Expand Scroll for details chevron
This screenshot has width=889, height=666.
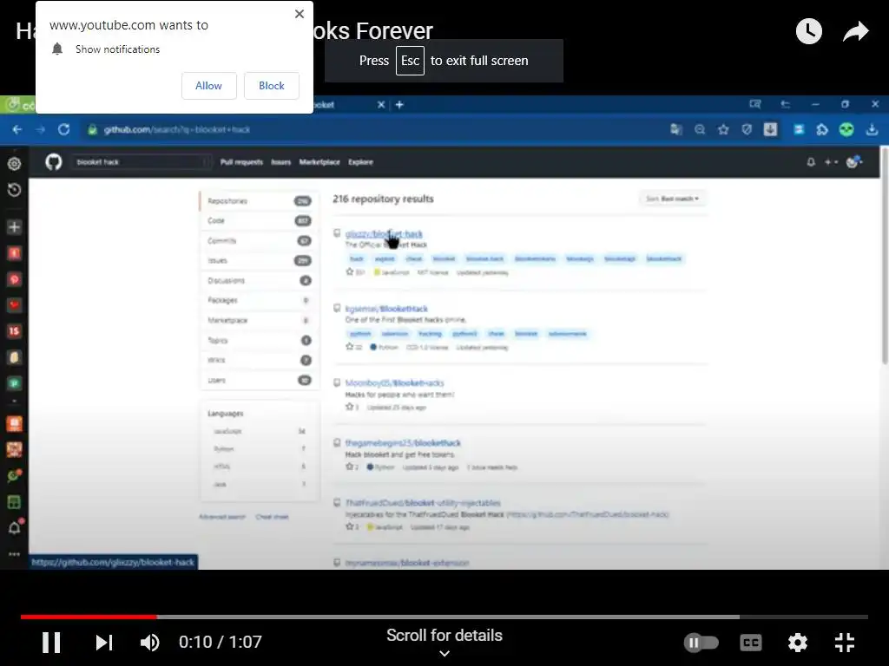click(x=444, y=653)
